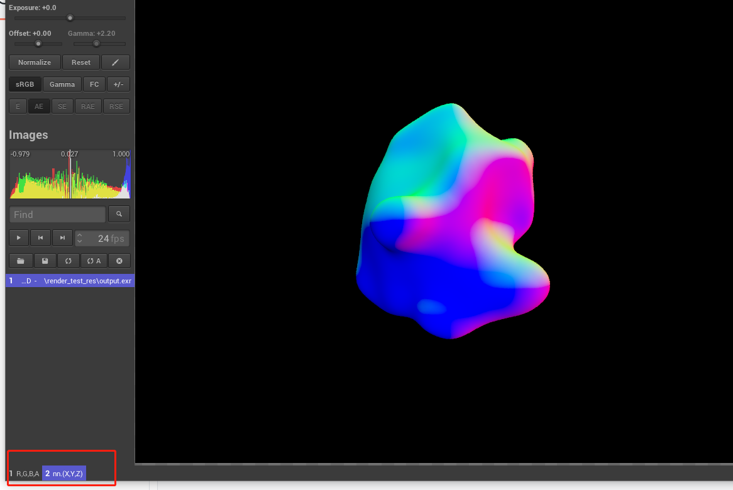This screenshot has width=733, height=490.
Task: Click the Normalize button
Action: (35, 62)
